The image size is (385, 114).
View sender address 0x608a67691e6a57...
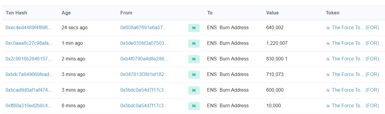pos(144,28)
